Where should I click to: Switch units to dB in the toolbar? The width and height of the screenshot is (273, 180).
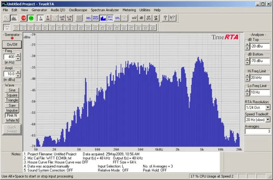tap(141, 18)
